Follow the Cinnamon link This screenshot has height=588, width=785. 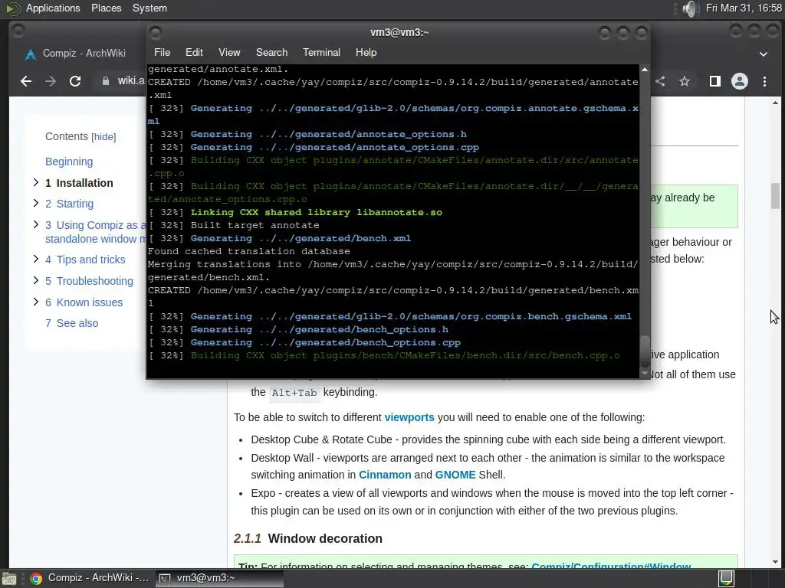click(x=385, y=475)
